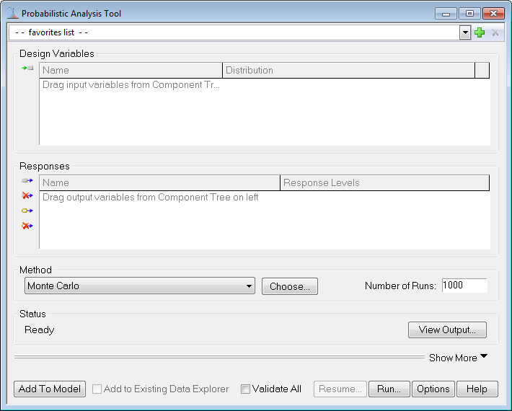
Task: Open the Monte Carlo method dropdown
Action: [x=249, y=286]
